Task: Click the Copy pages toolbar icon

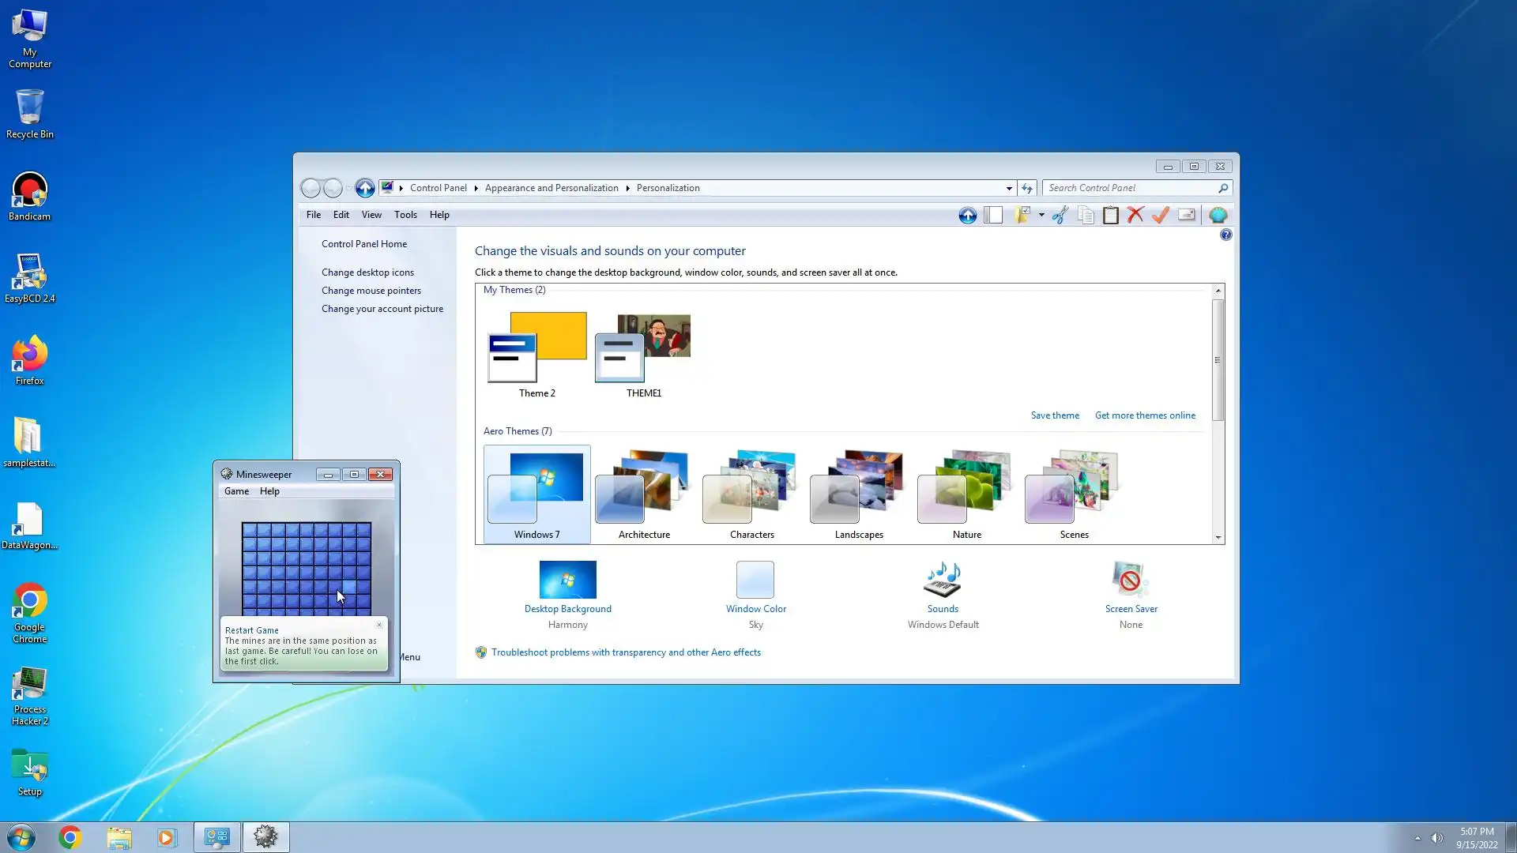Action: click(1086, 215)
